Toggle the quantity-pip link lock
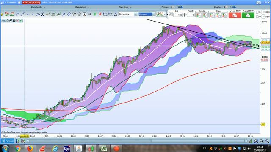The image size is (271, 152). [185, 15]
